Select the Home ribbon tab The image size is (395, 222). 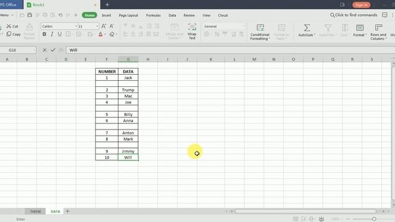click(x=89, y=15)
